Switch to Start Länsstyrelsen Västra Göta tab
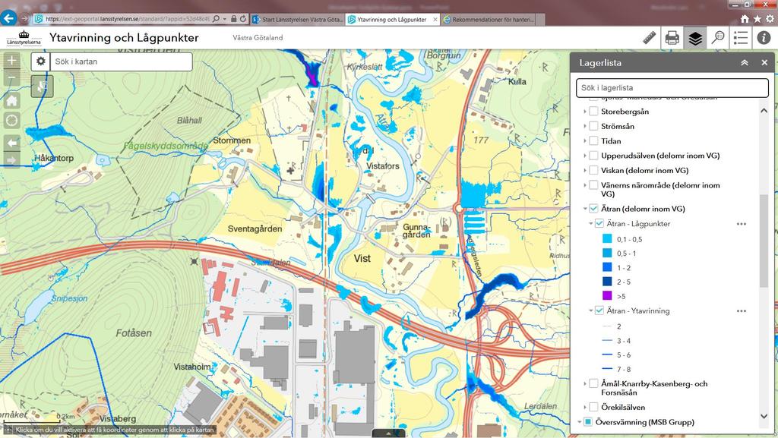The image size is (778, 438). 297,19
